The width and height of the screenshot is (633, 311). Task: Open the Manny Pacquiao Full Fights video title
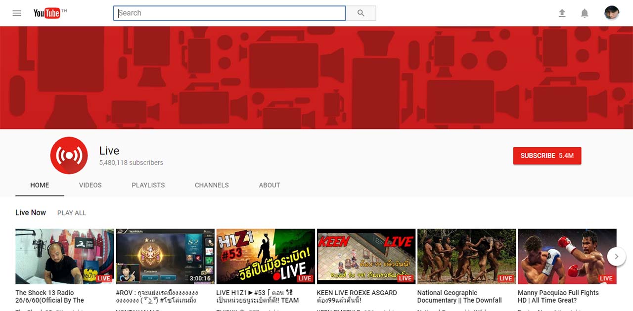pyautogui.click(x=558, y=296)
